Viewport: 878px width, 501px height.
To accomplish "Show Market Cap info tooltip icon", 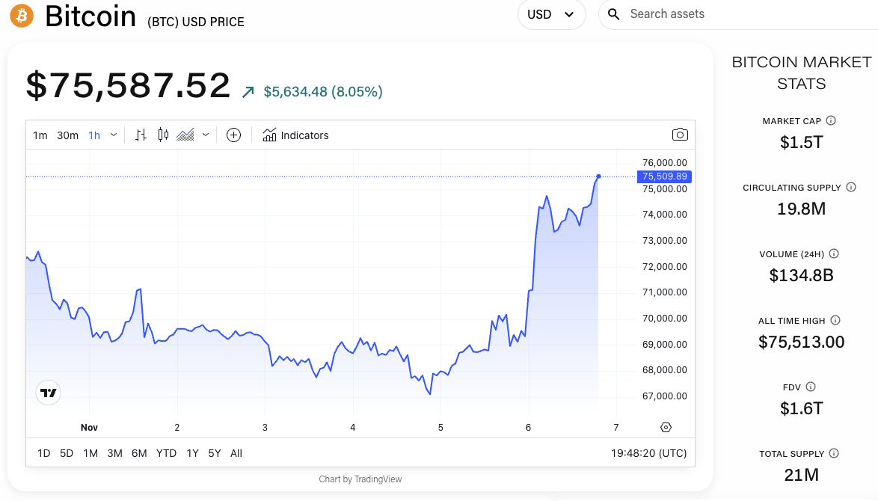I will point(831,120).
